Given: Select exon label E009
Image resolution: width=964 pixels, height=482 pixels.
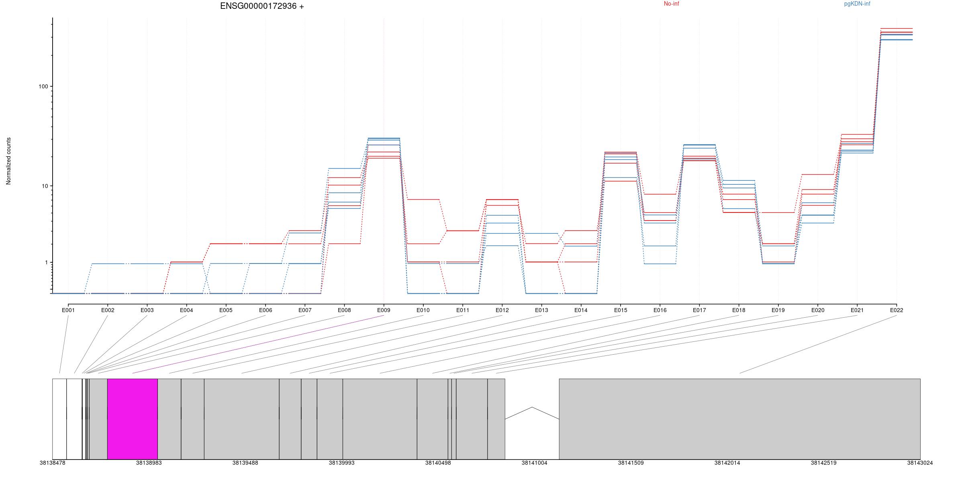Looking at the screenshot, I should [384, 310].
